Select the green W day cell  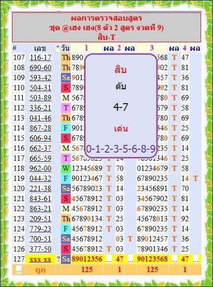(65, 168)
